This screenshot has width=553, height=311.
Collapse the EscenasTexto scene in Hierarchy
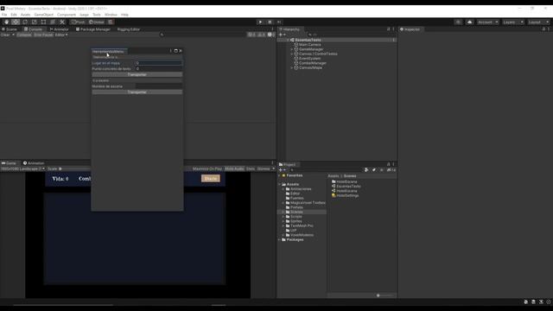(x=288, y=41)
